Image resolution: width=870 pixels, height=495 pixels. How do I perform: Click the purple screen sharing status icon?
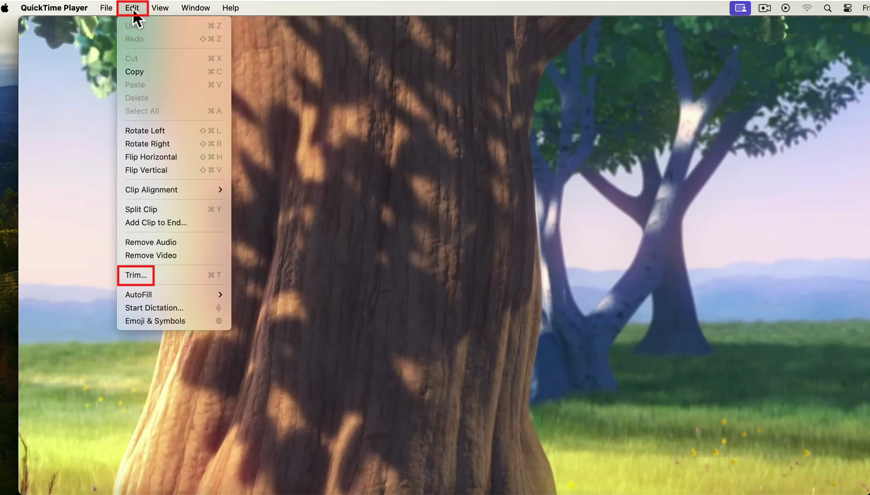tap(740, 8)
